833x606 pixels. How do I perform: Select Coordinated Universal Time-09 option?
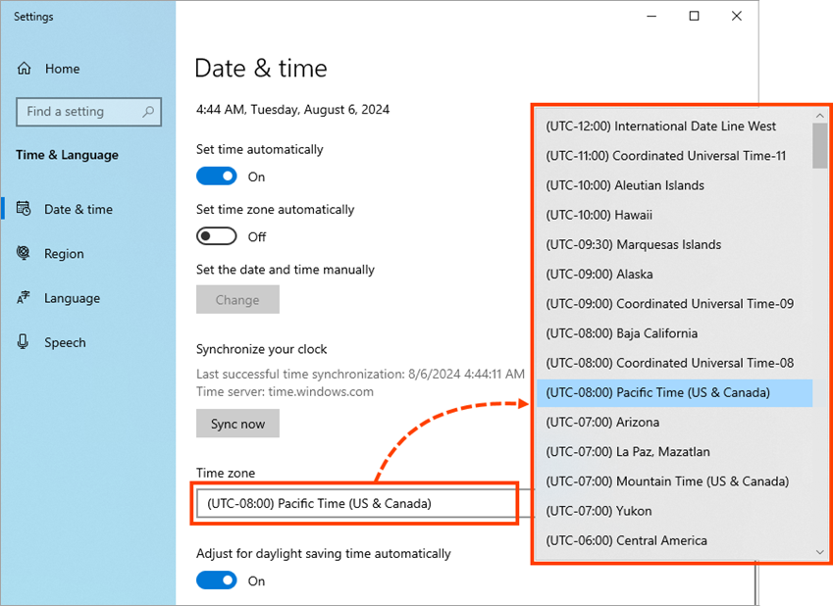[x=674, y=304]
